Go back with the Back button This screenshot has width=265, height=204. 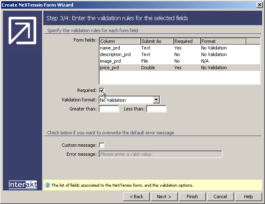pyautogui.click(x=137, y=197)
